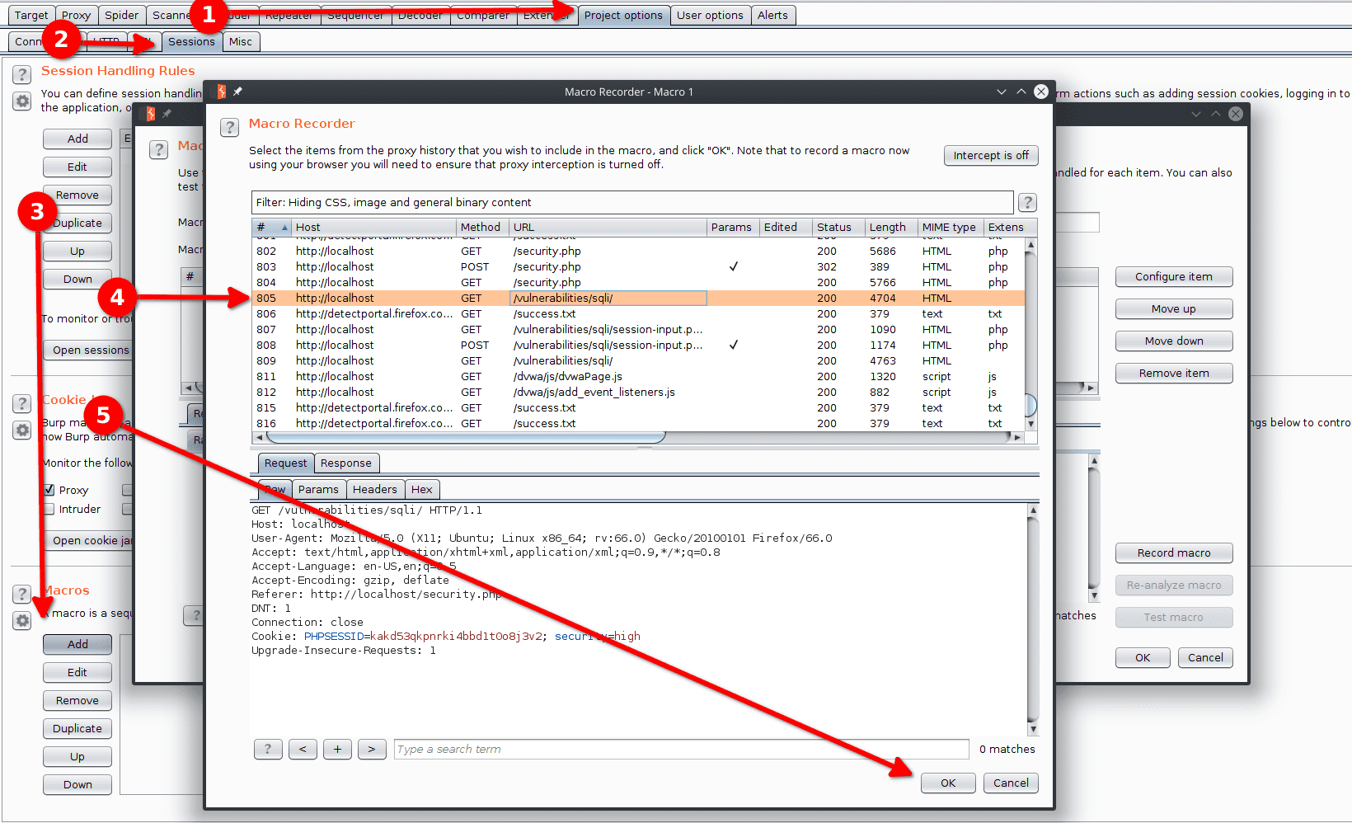Switch to the Response tab
Screen dimensions: 1352x823
(345, 463)
